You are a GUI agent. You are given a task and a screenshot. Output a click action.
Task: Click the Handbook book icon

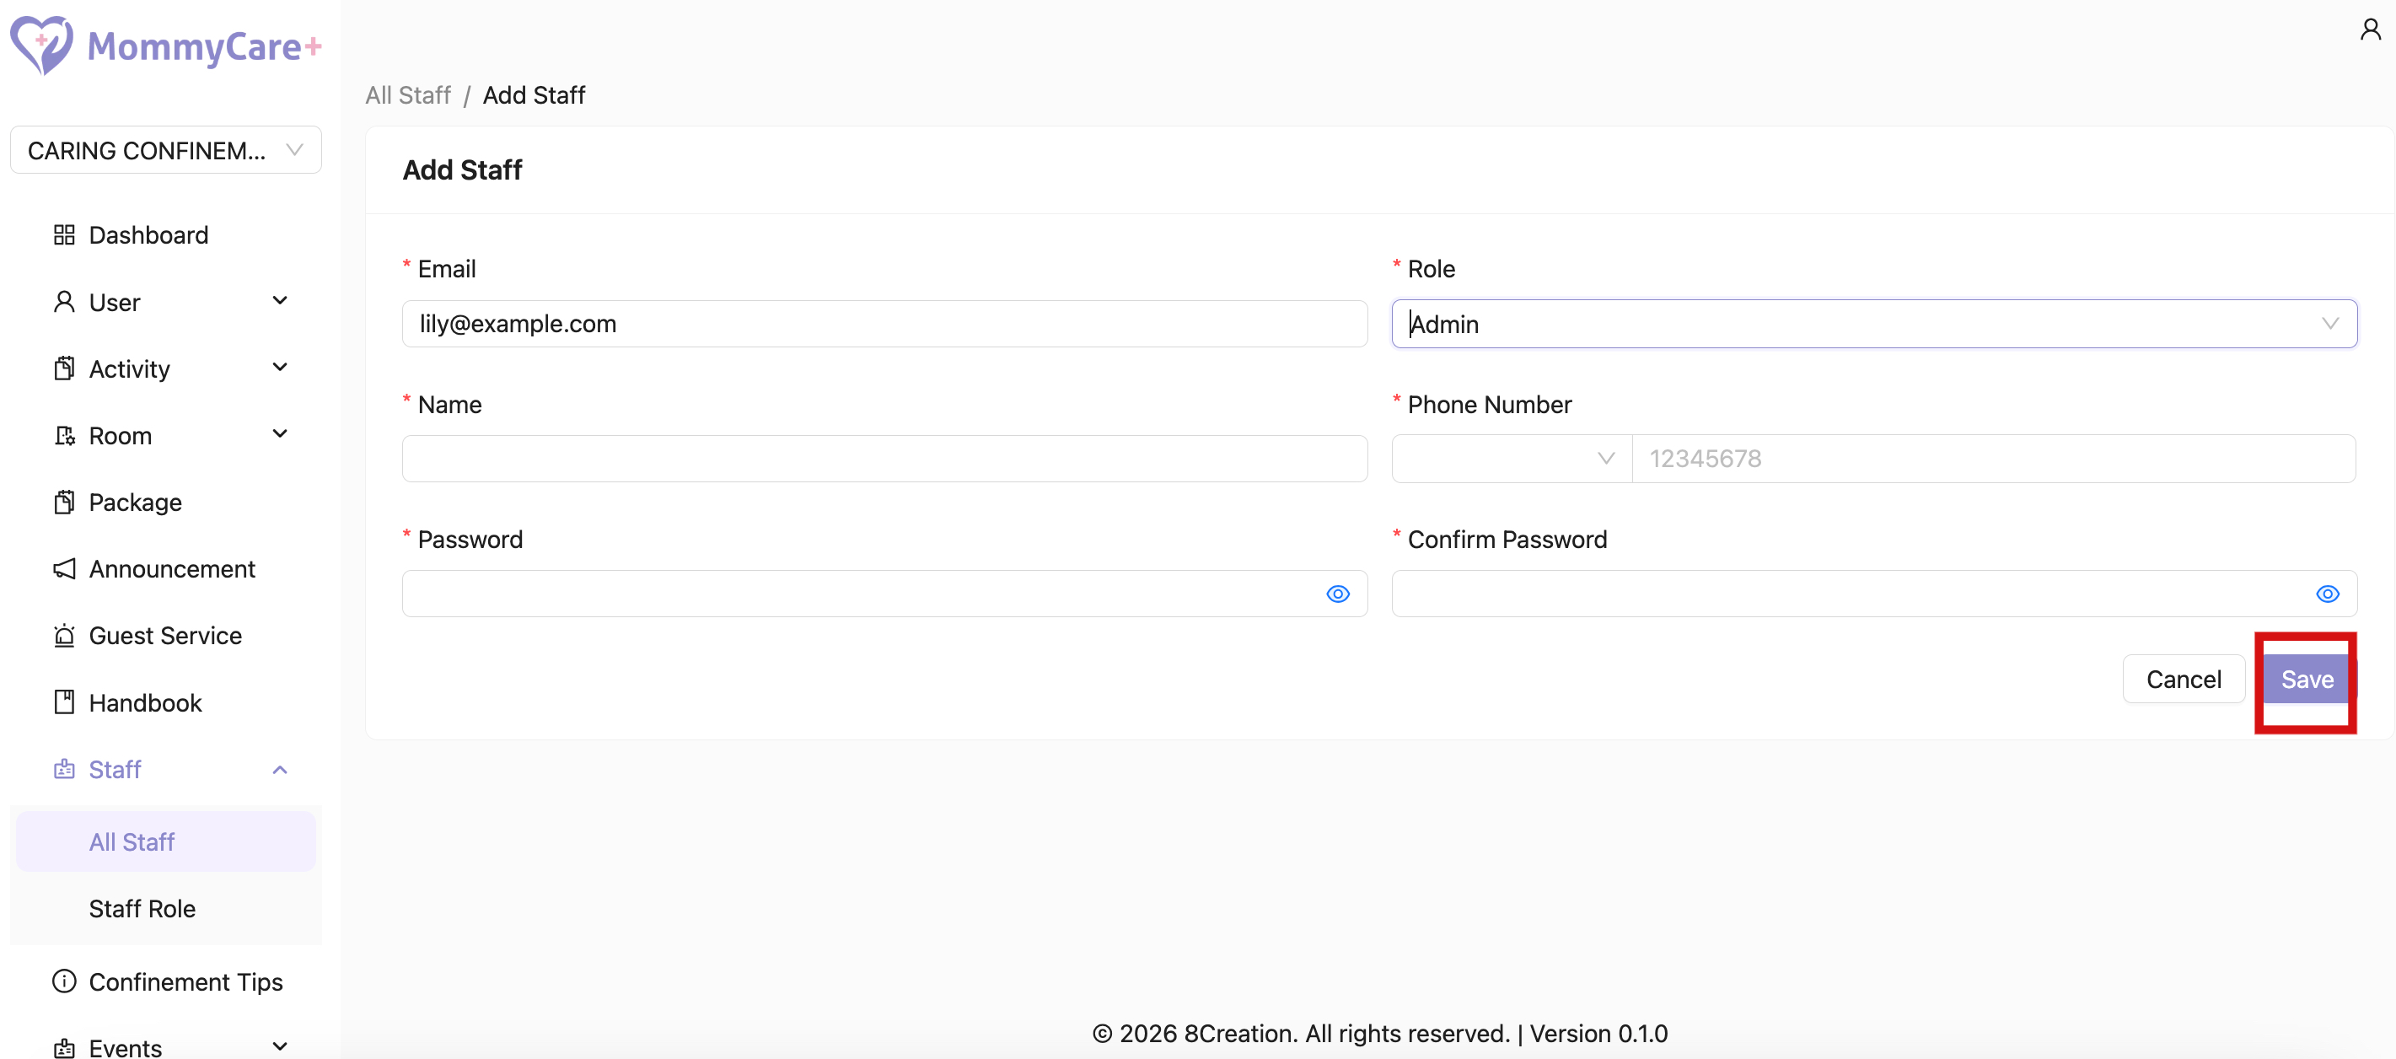pyautogui.click(x=64, y=702)
